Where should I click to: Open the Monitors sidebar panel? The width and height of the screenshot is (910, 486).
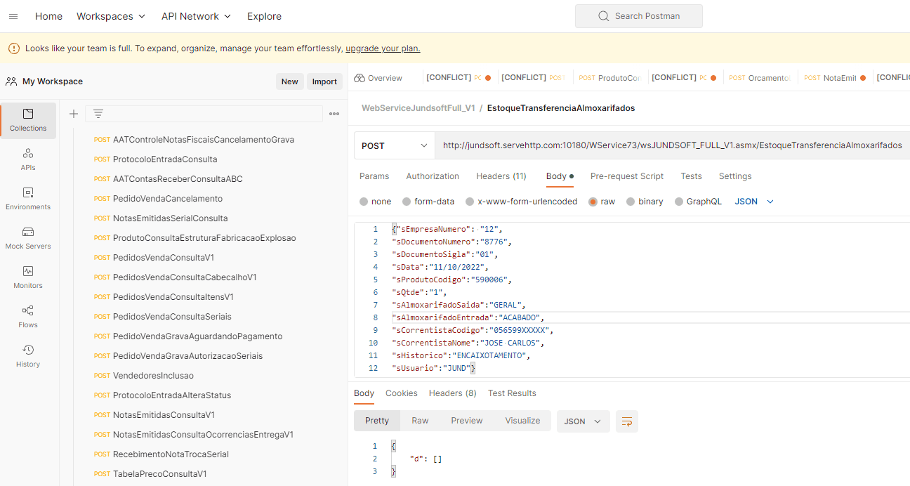click(28, 277)
